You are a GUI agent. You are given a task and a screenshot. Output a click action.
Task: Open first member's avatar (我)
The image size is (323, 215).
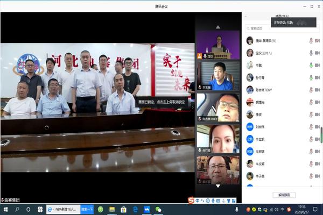[x=250, y=40]
